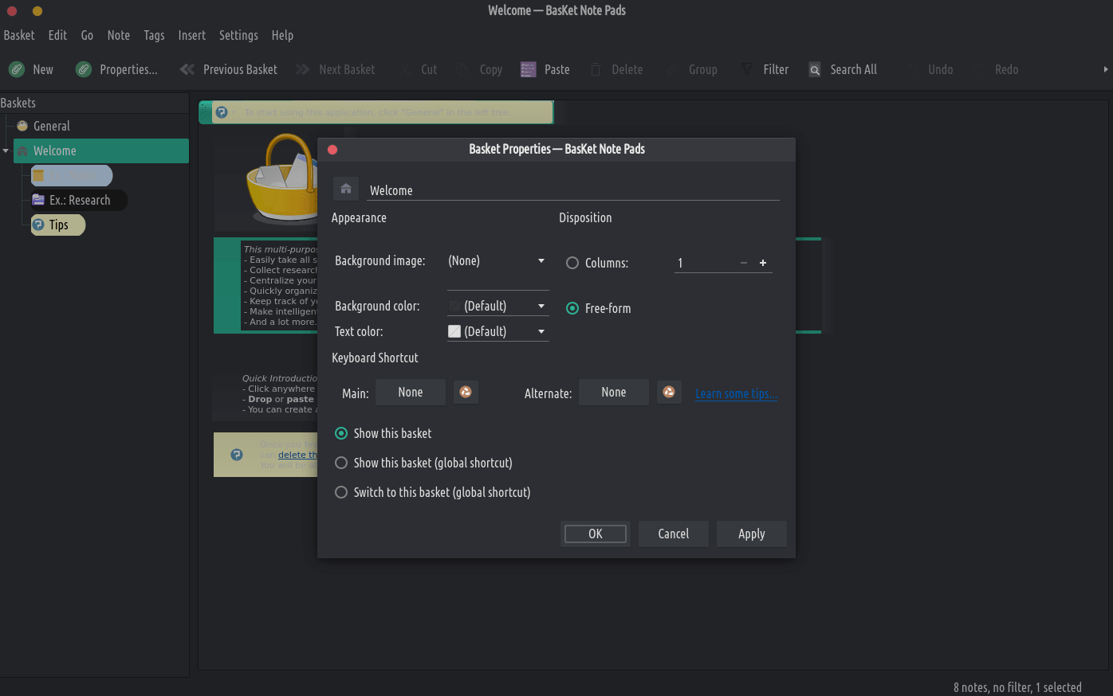
Task: Open the Background image dropdown
Action: pyautogui.click(x=498, y=261)
